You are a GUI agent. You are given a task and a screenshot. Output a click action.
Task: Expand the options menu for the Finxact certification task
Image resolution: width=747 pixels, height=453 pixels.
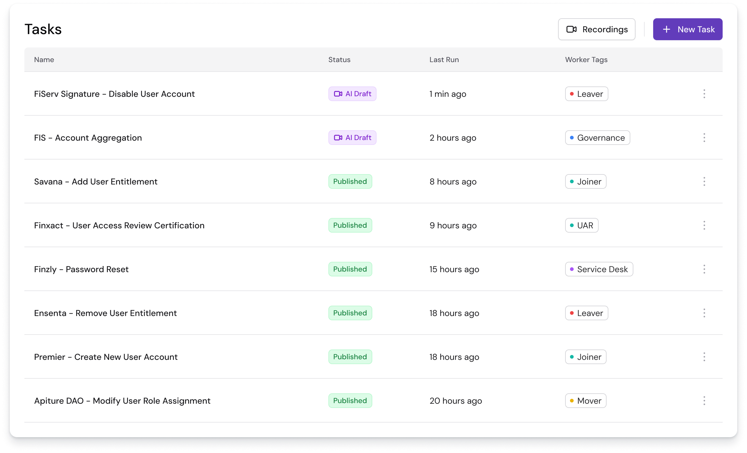(x=704, y=225)
